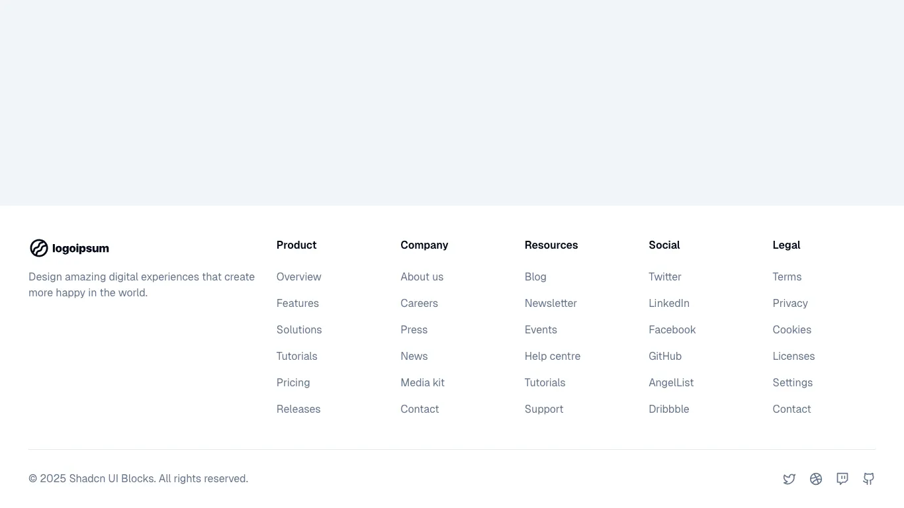Click the Cookies link under Legal
Screen dimensions: 904x508
[x=792, y=329]
